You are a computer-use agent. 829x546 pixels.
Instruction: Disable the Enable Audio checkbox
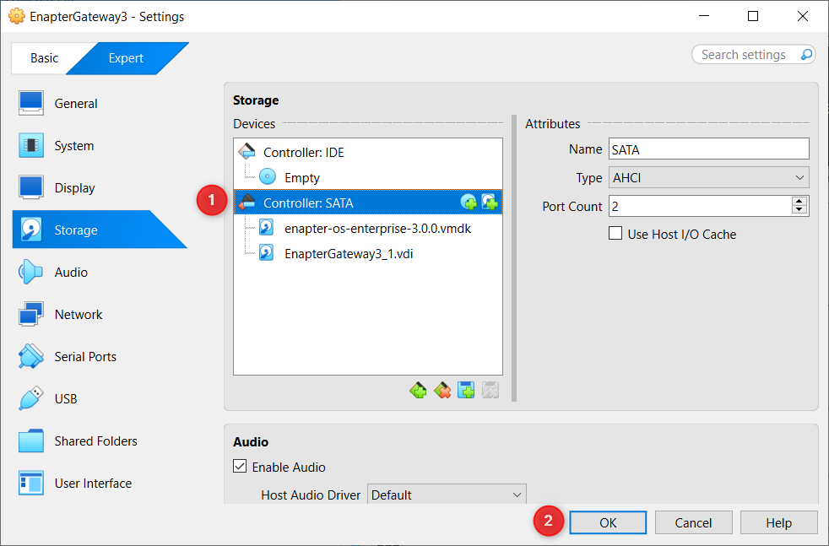click(x=240, y=467)
